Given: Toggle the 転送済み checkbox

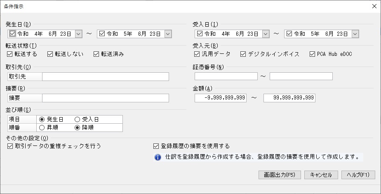Looking at the screenshot, I should coord(96,54).
